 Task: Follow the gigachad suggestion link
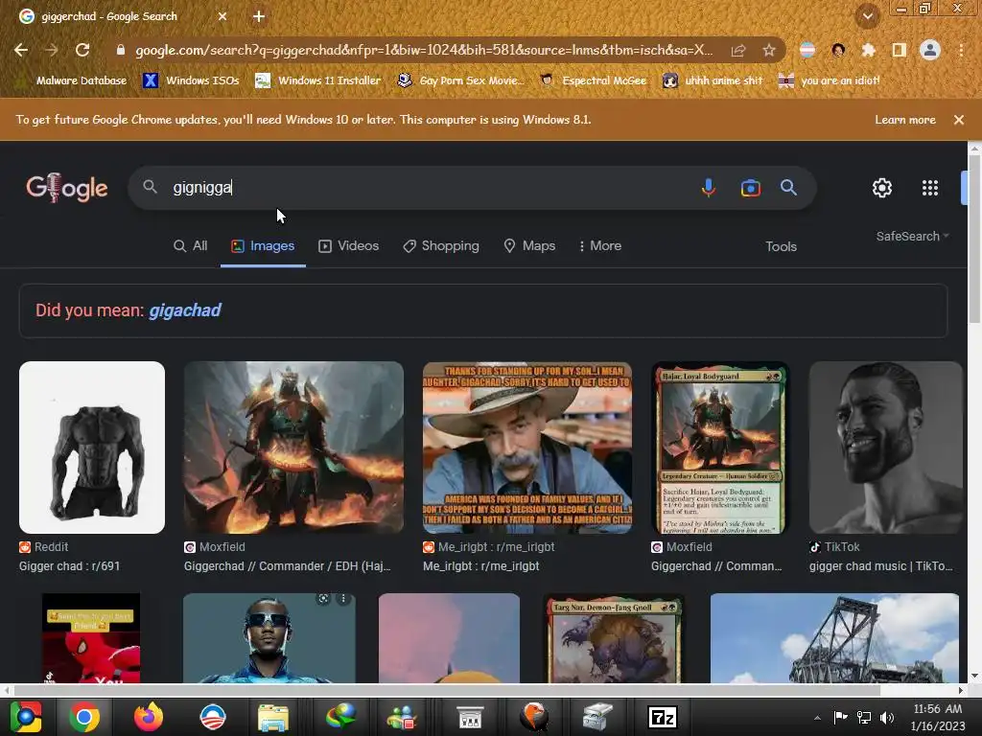click(185, 310)
